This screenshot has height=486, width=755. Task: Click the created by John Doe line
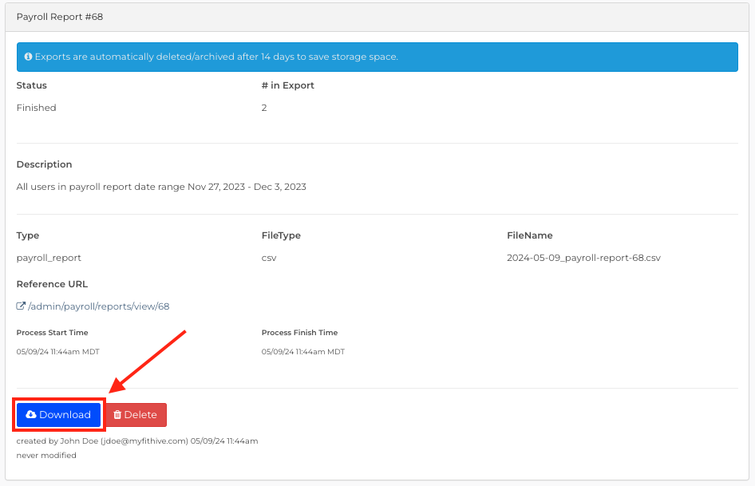(x=137, y=441)
